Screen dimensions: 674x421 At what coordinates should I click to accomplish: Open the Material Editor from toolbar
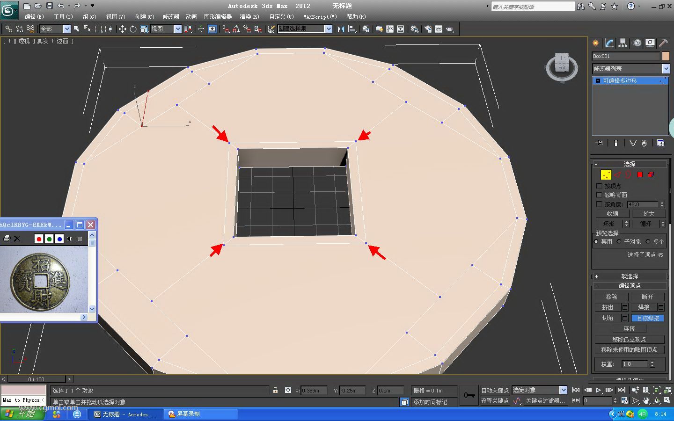[414, 29]
